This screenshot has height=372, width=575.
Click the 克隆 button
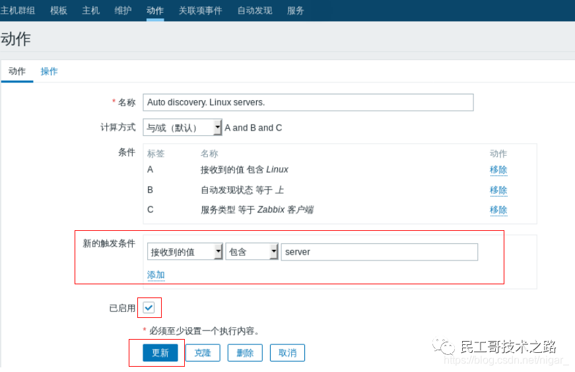(x=203, y=353)
